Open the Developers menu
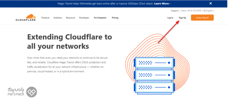The height and width of the screenshot is (106, 228). [84, 18]
